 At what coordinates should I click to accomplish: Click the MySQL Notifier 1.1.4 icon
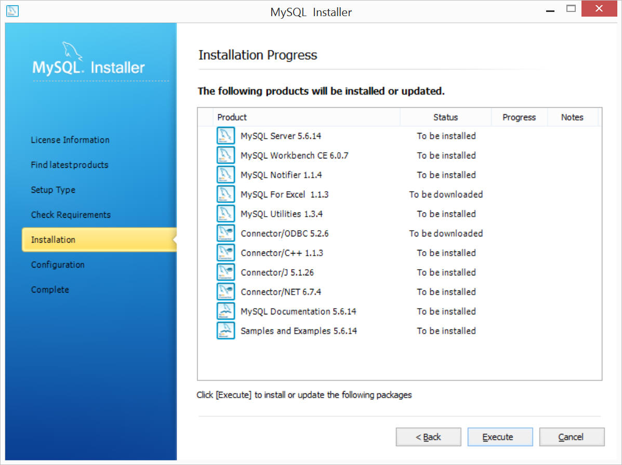[x=226, y=175]
